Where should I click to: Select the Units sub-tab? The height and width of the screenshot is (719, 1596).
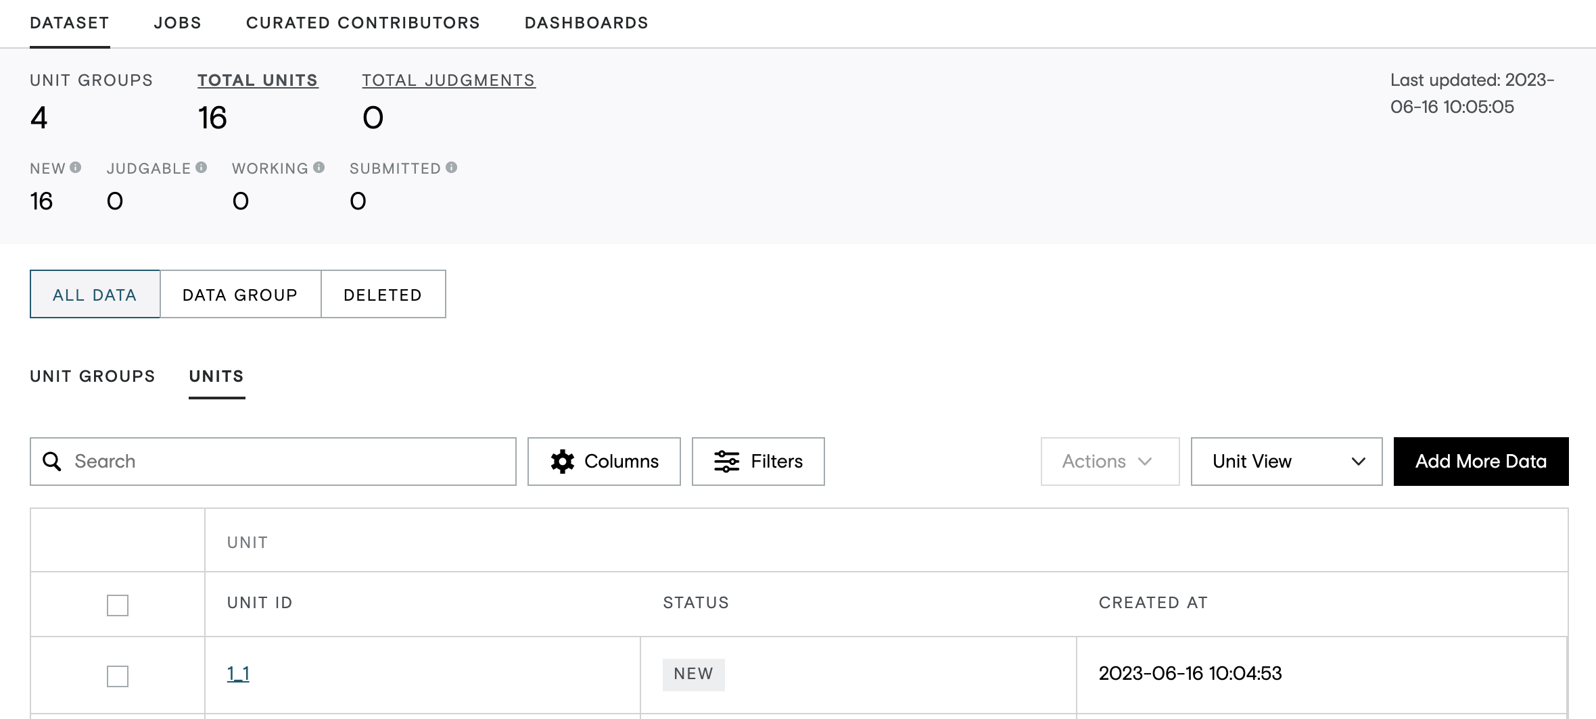(216, 376)
